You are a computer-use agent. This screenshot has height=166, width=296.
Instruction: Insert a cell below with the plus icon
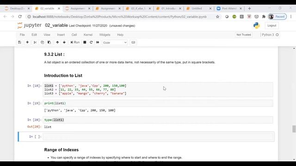tap(27, 42)
